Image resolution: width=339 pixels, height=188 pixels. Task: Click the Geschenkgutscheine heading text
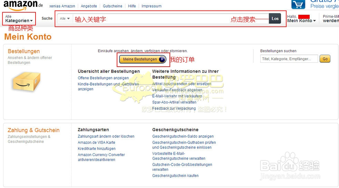tap(175, 130)
